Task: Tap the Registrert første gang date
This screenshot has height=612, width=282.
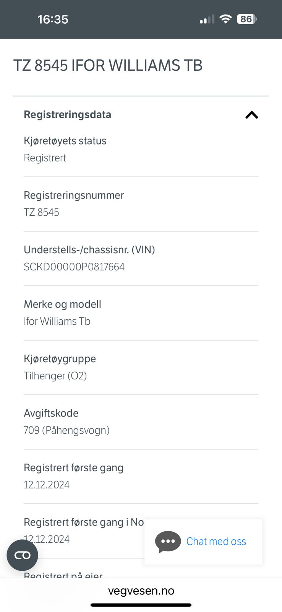Action: pyautogui.click(x=47, y=485)
